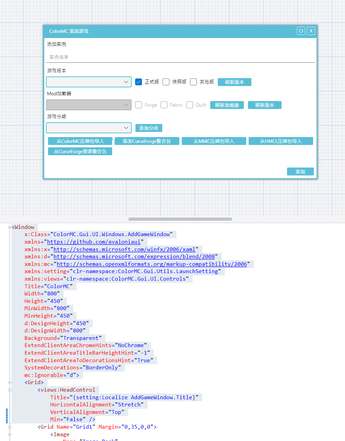Click the 添加分组 button

(x=148, y=127)
